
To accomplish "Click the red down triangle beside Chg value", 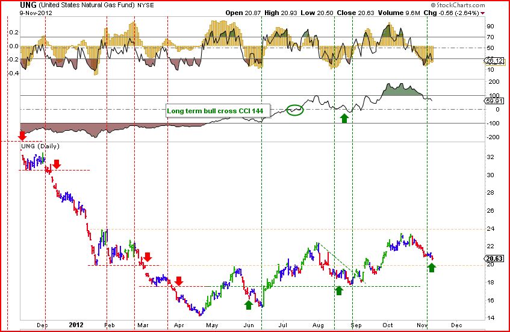I will click(482, 13).
